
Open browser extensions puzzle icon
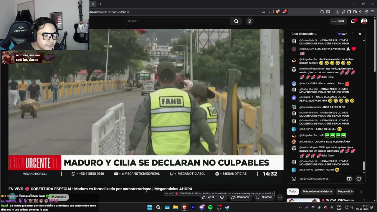(x=322, y=12)
